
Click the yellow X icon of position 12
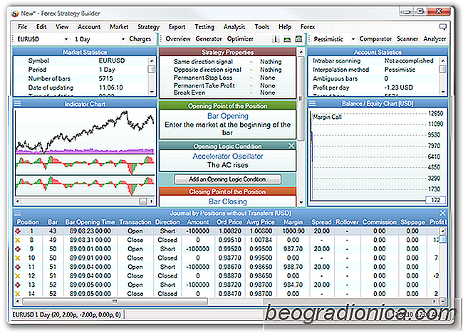(x=18, y=276)
